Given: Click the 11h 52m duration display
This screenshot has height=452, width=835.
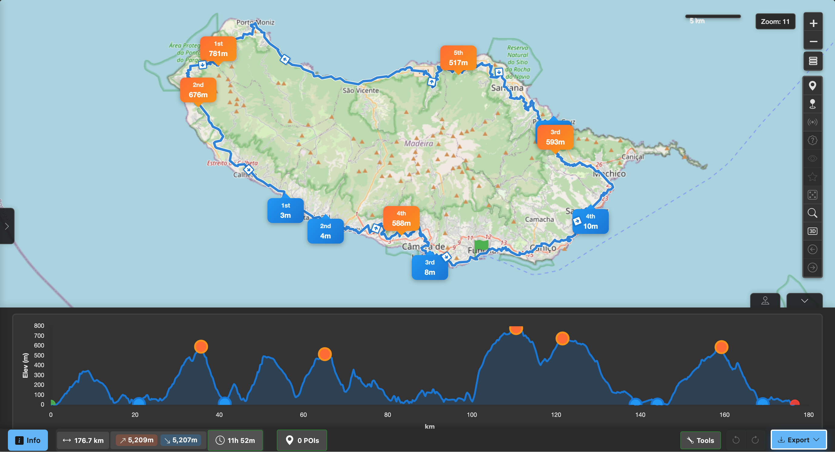Looking at the screenshot, I should [x=235, y=440].
